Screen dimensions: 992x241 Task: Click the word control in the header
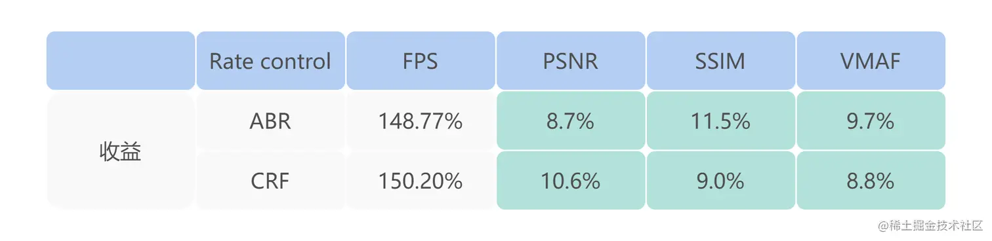(296, 61)
